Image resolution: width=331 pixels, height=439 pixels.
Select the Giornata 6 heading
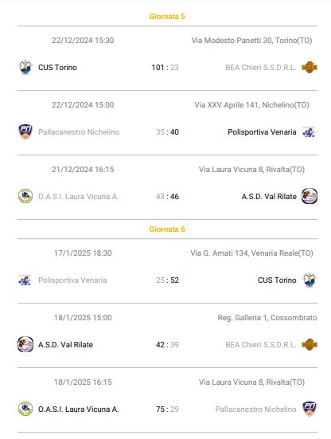click(x=167, y=229)
